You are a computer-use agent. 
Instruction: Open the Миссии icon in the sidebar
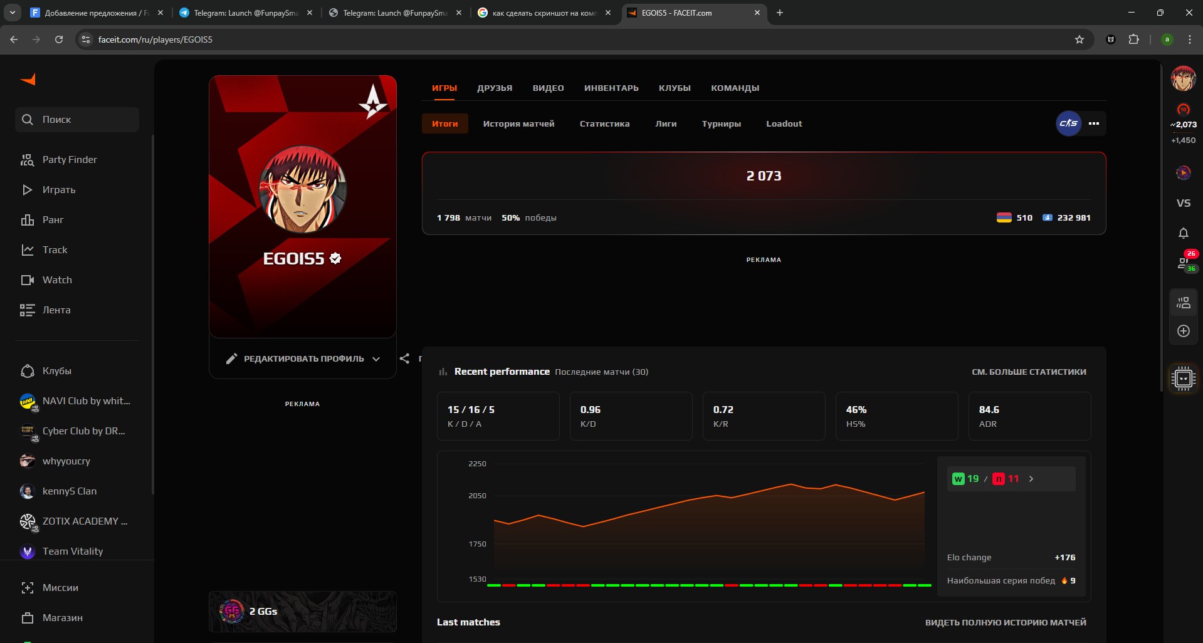click(28, 588)
